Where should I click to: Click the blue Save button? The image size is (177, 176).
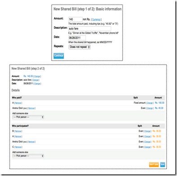(x=163, y=165)
